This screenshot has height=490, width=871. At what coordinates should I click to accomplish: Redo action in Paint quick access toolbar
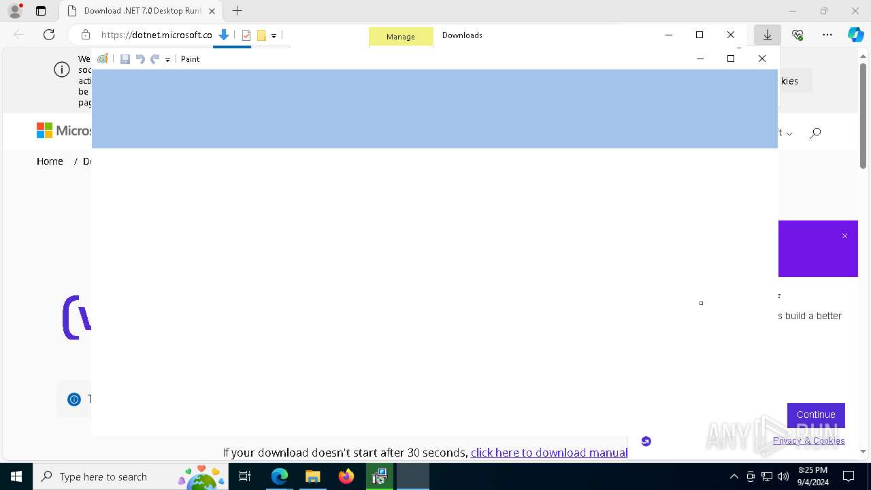pos(155,59)
